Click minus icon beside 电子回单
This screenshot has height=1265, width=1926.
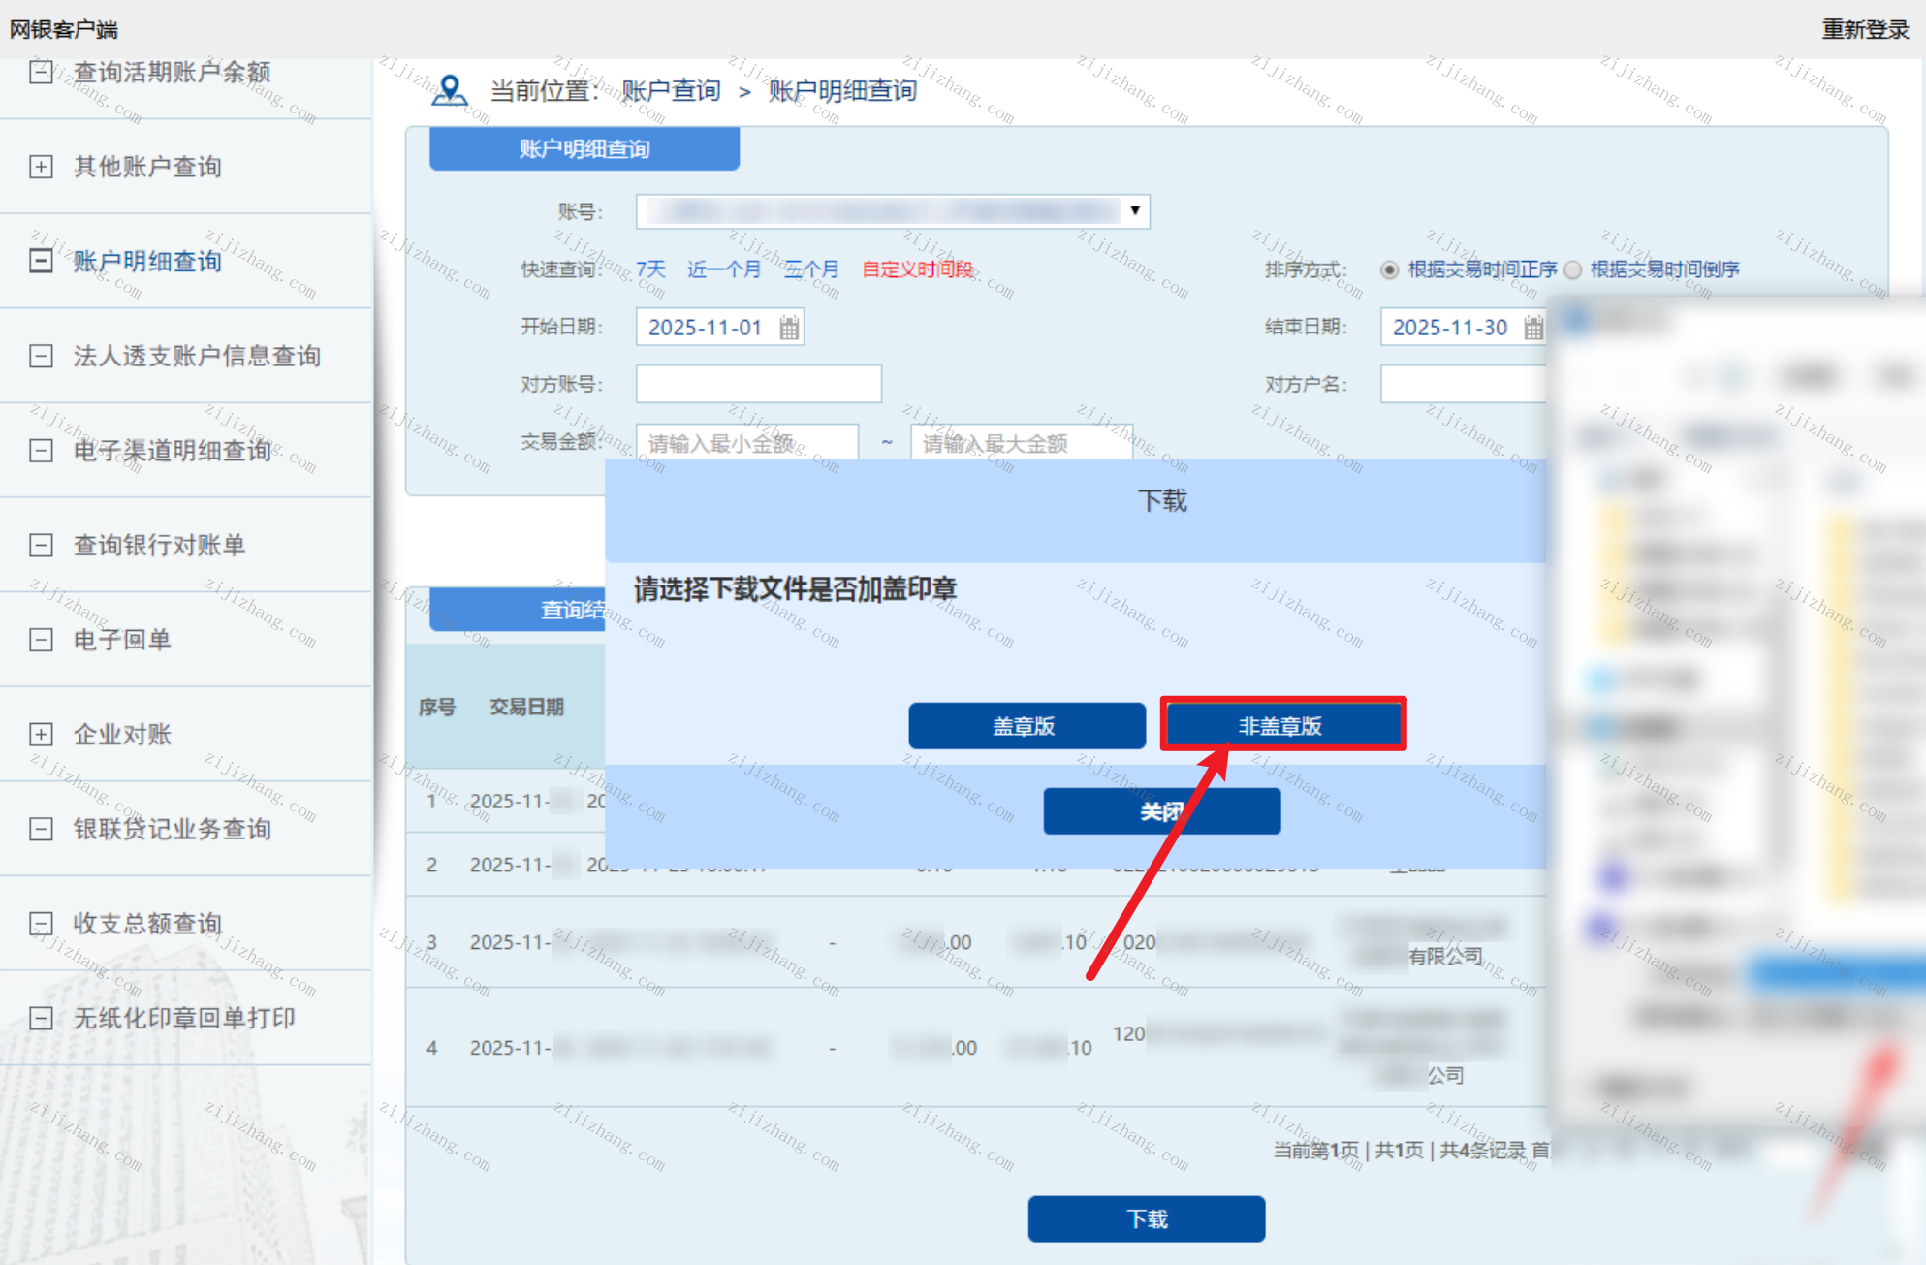point(41,640)
